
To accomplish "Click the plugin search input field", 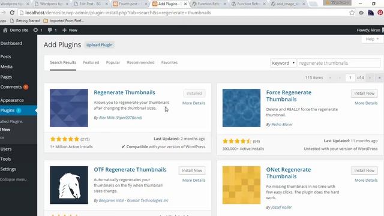I will point(339,63).
